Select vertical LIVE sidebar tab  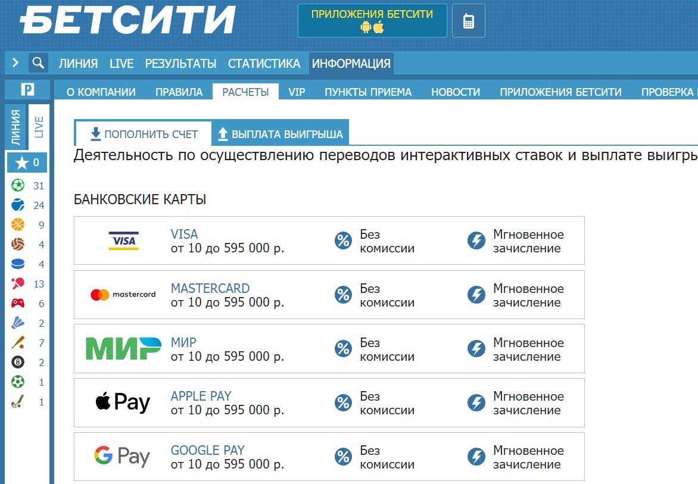(39, 127)
